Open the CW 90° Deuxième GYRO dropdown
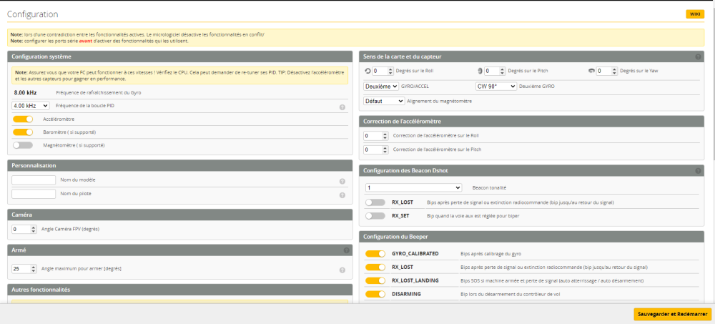The height and width of the screenshot is (324, 715). 496,86
